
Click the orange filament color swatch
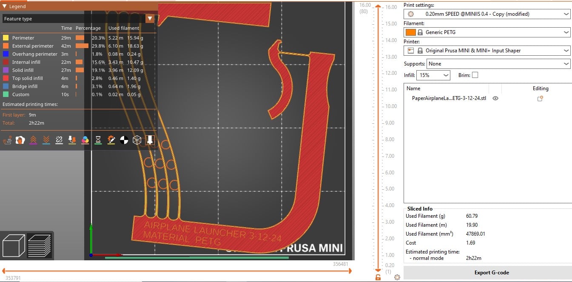coord(410,32)
